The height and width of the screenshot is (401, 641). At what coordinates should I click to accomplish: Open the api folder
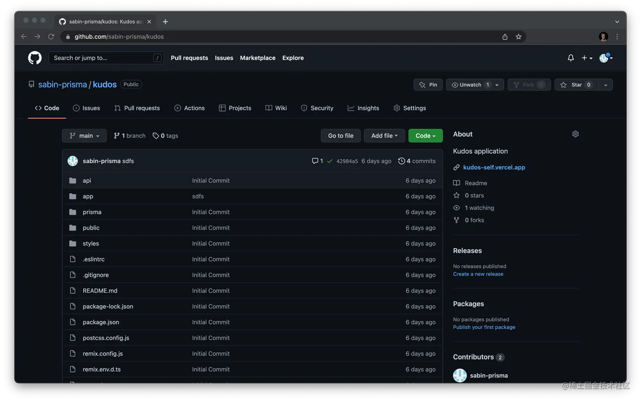pyautogui.click(x=87, y=181)
